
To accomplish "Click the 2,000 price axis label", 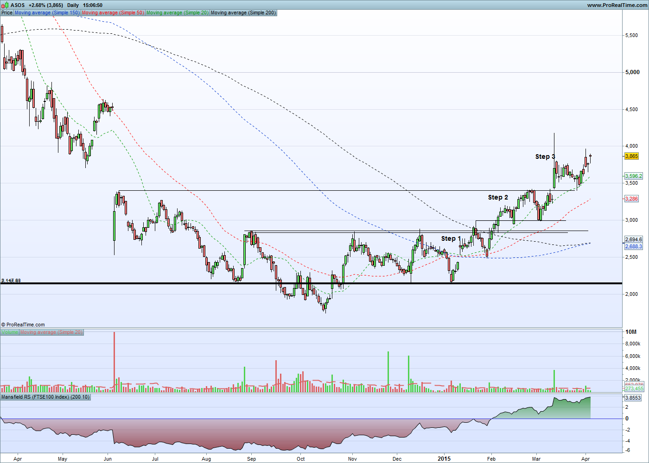I will [632, 294].
